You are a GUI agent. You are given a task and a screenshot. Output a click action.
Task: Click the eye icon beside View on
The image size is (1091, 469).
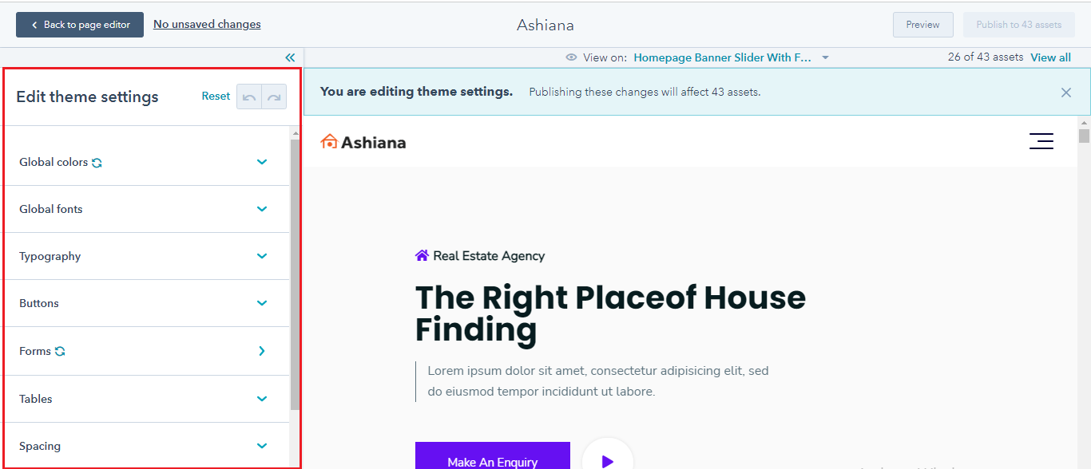coord(571,57)
